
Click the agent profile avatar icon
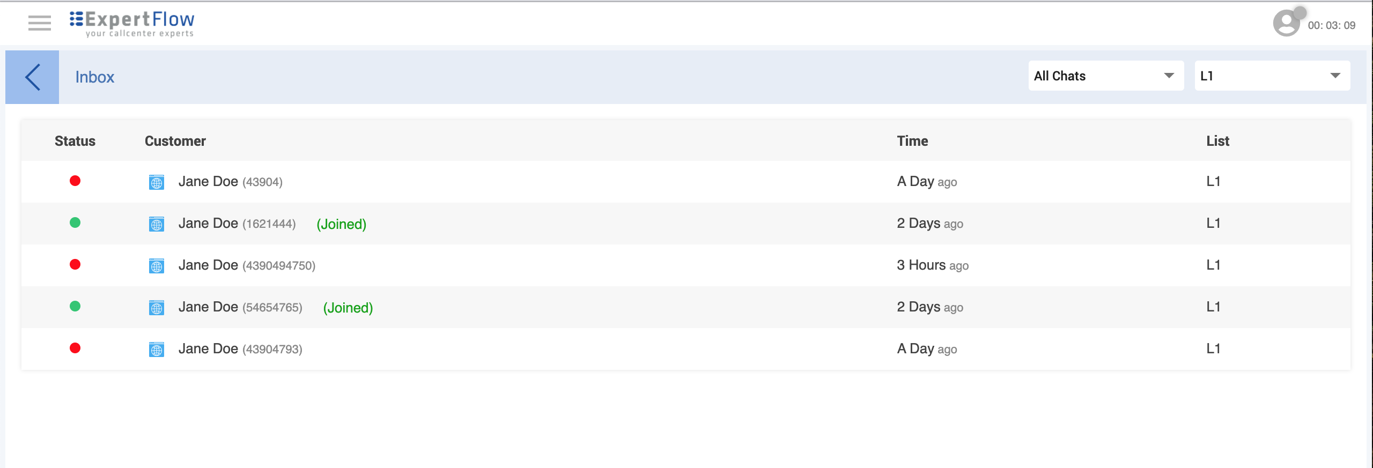coord(1287,24)
